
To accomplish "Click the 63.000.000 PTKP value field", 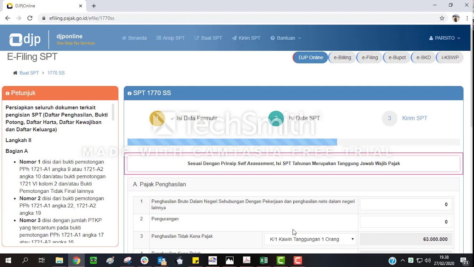I will (406, 239).
